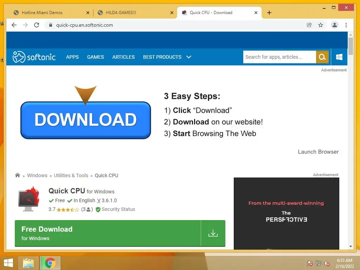Expand the chevron next to BEST PRODUCTS
Screen dimensions: 360x270
coord(189,57)
